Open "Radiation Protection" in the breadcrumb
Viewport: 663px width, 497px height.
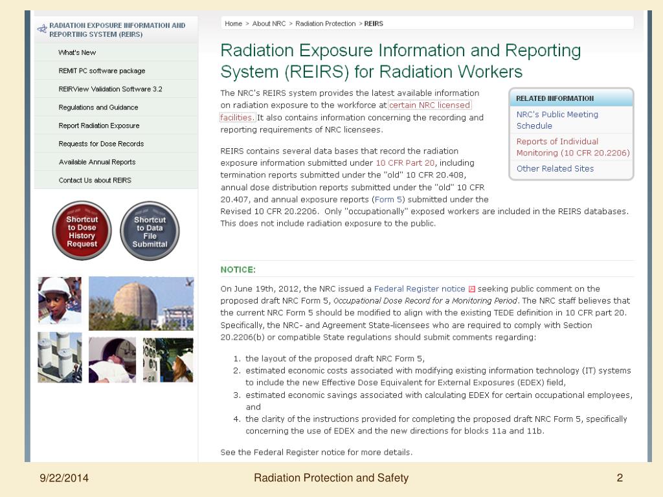327,23
